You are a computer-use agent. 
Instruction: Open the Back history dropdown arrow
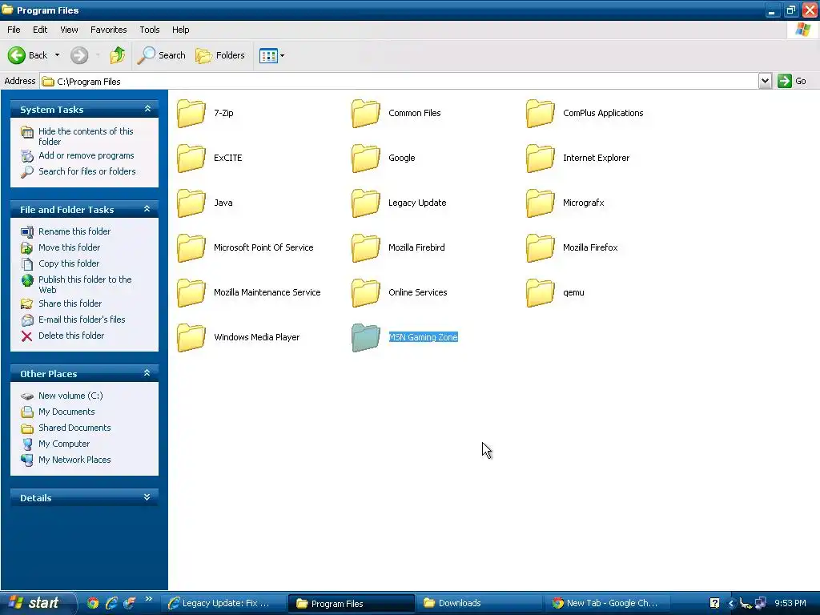57,55
